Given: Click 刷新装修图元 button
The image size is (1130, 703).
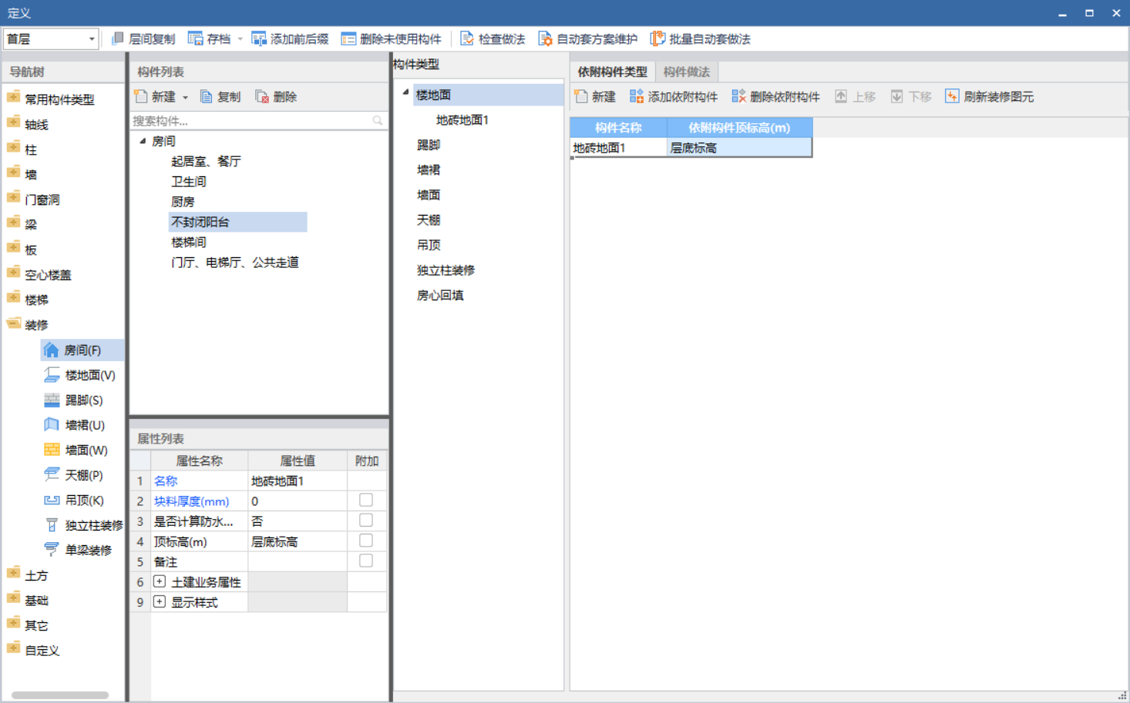Looking at the screenshot, I should coord(990,96).
